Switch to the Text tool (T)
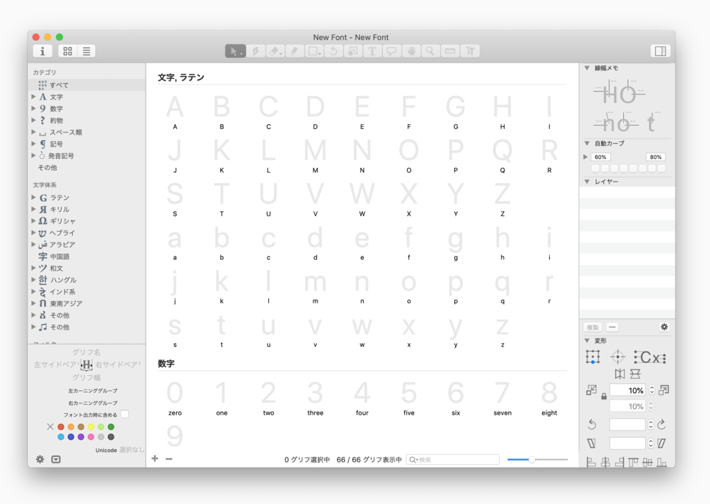 [372, 51]
